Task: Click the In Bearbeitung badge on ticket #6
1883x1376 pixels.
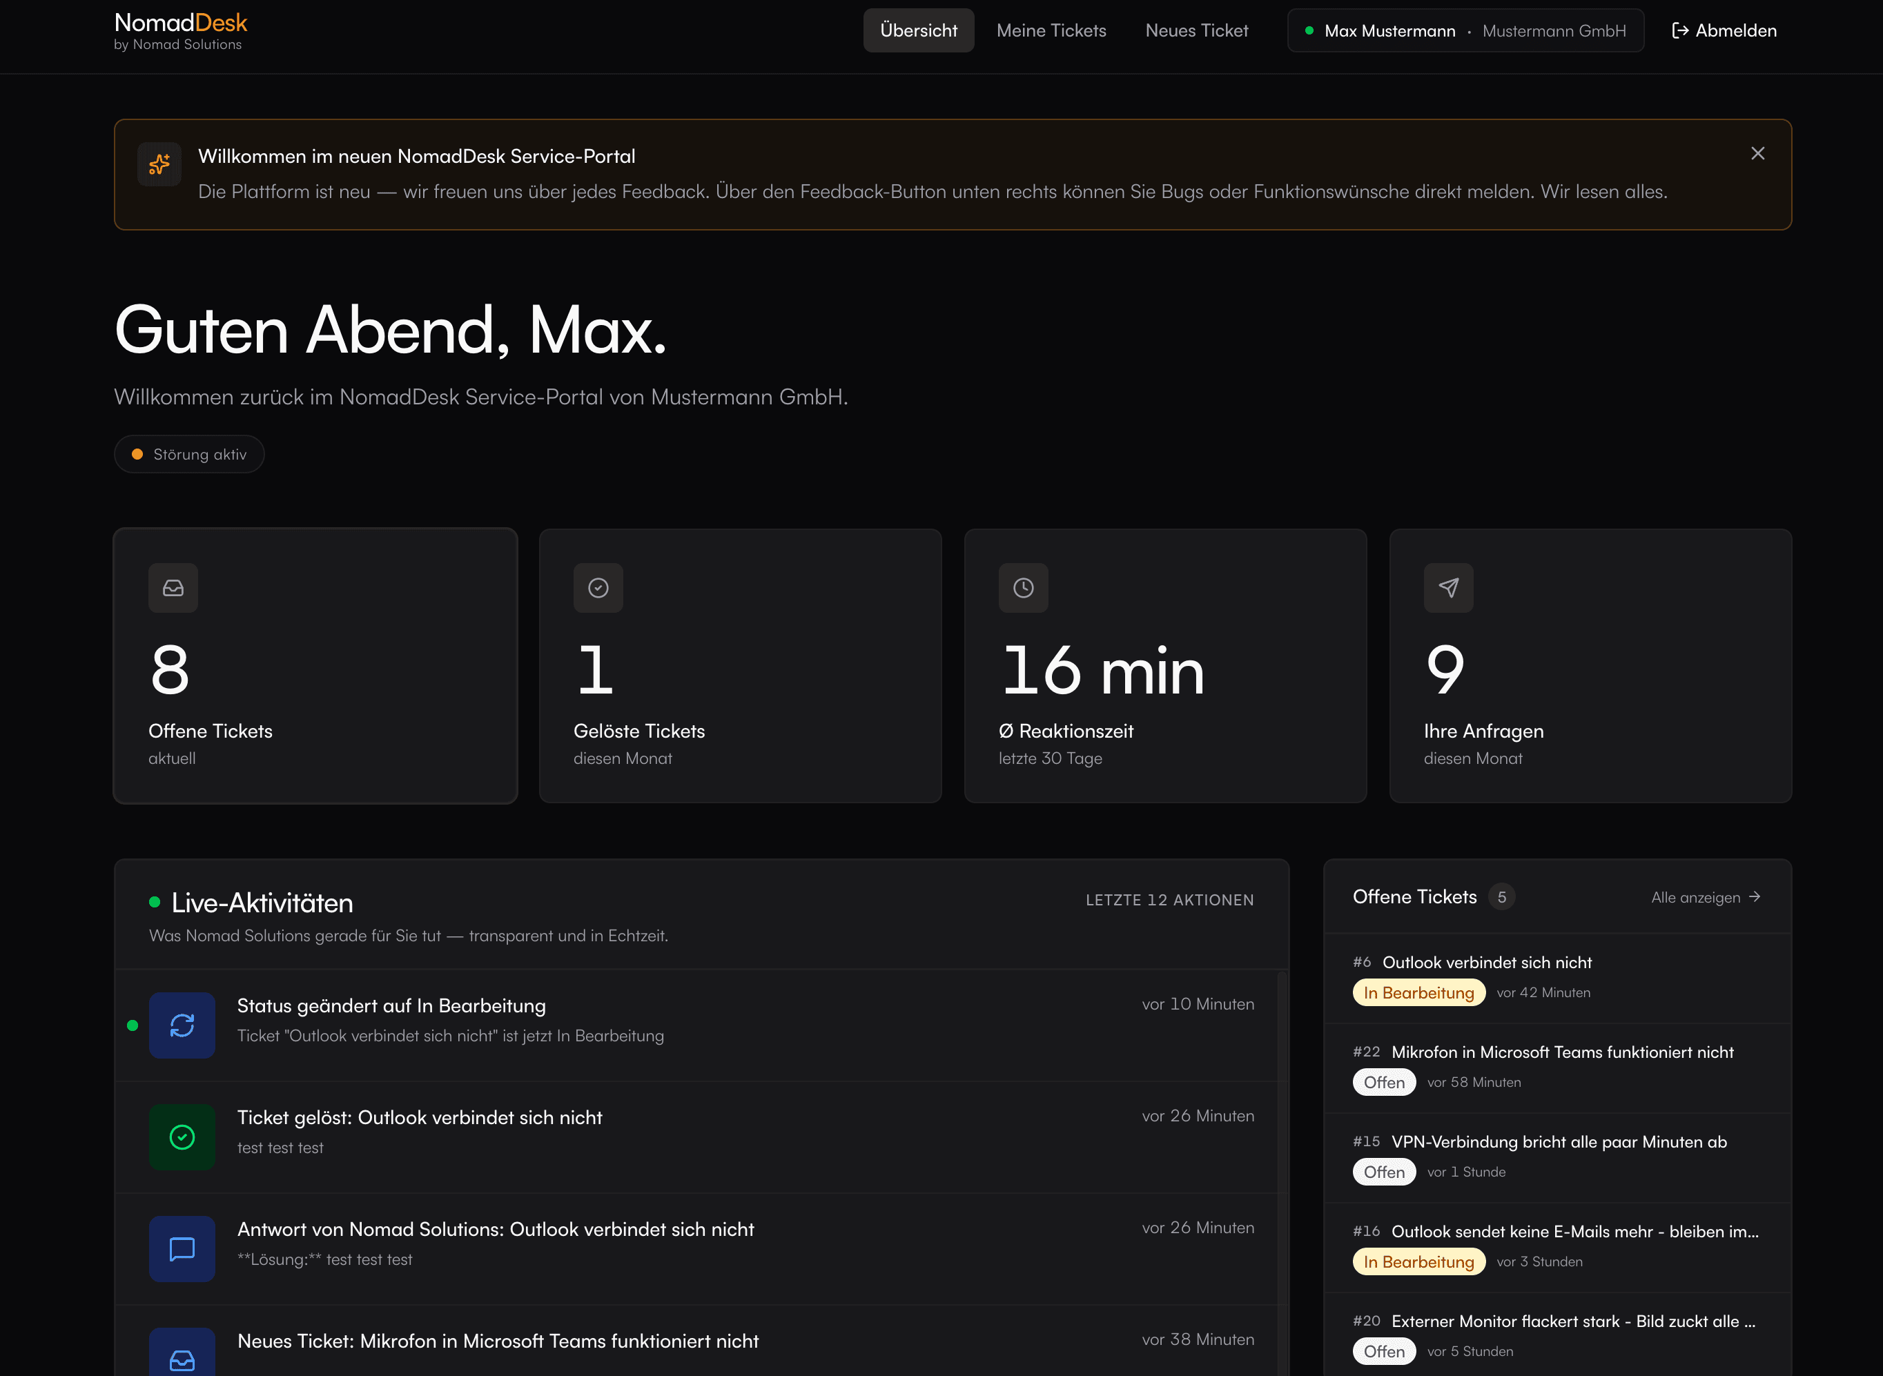Action: 1418,992
